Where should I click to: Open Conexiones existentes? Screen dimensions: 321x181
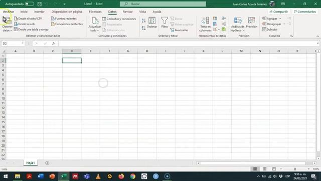click(67, 24)
